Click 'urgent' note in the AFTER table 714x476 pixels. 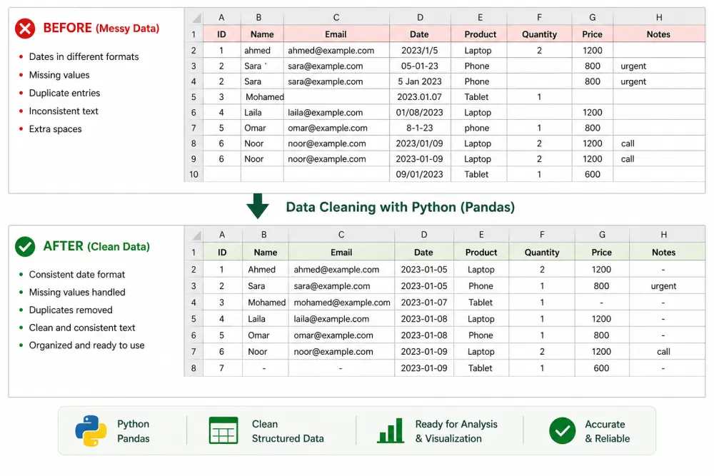[663, 286]
